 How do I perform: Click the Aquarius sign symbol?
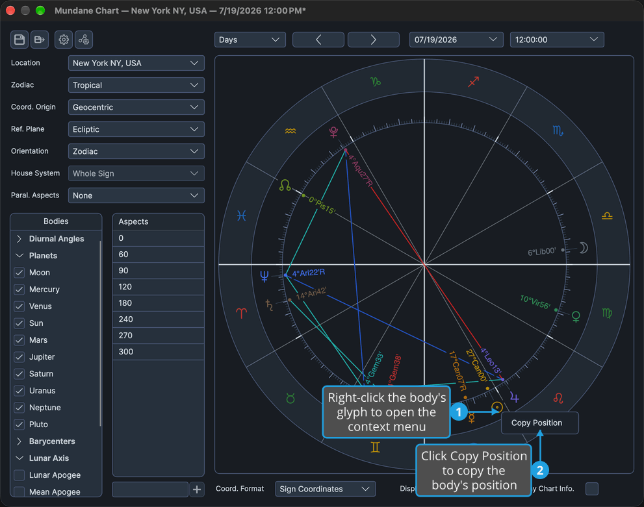click(290, 131)
